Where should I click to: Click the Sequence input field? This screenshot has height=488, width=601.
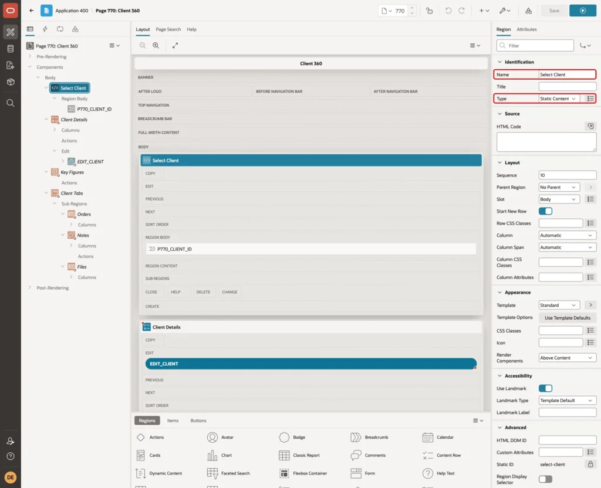[x=568, y=175]
